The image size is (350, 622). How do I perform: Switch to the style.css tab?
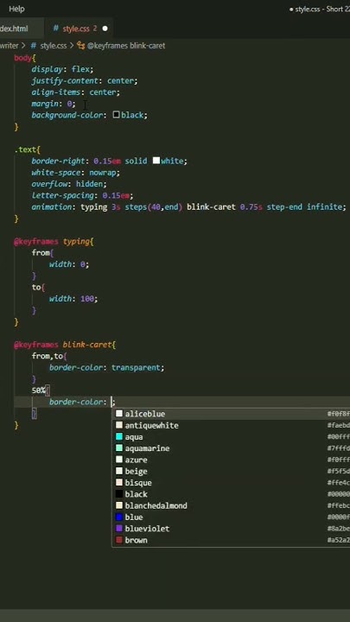[80, 29]
